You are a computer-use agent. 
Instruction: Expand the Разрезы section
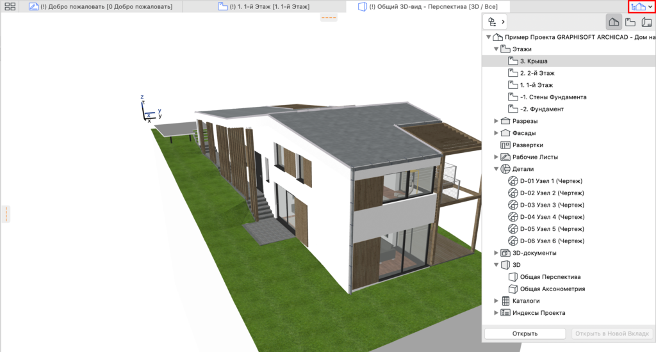point(496,121)
